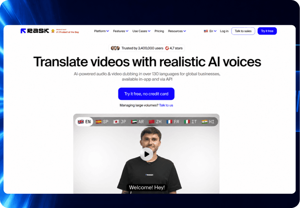Switch video to FR French
This screenshot has width=300, height=208.
pyautogui.click(x=173, y=121)
